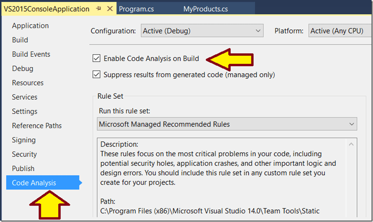Pin the VS2015ConsoleApplication tab
This screenshot has width=373, height=222.
tap(98, 9)
